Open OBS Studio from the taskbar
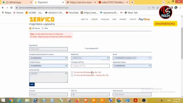Screen dimensions: 183x103 (x=144, y=100)
